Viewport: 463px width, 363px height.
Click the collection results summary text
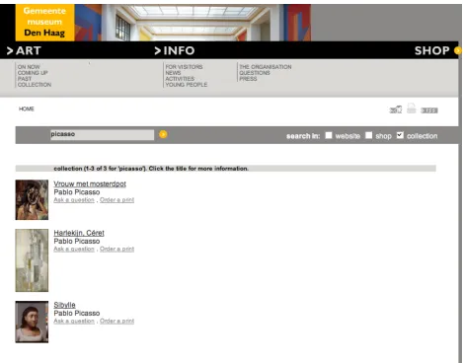[151, 169]
